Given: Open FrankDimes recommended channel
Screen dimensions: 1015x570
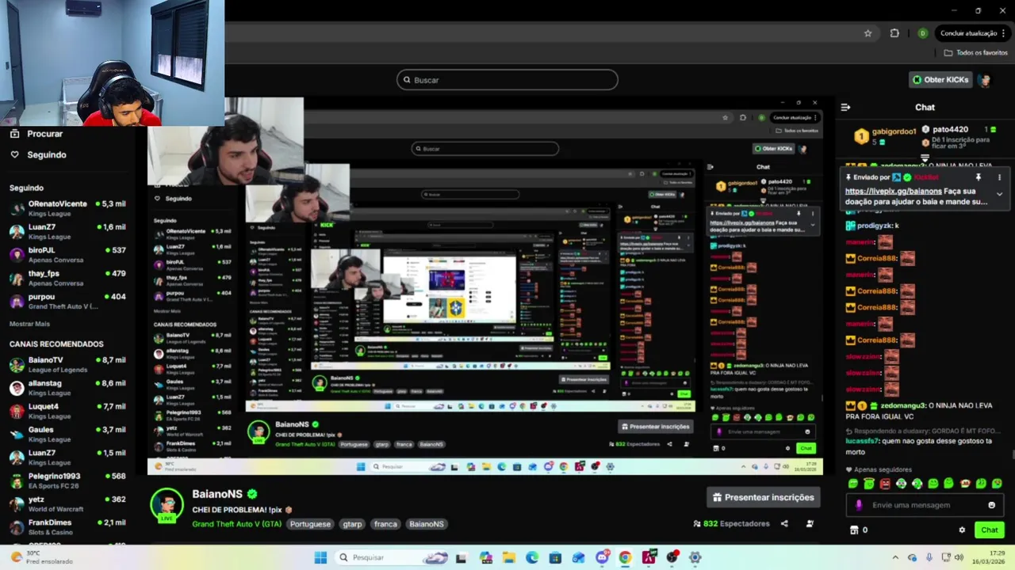Looking at the screenshot, I should [x=67, y=527].
